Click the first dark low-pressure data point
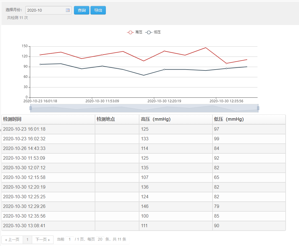This screenshot has height=246, width=299. pos(40,64)
